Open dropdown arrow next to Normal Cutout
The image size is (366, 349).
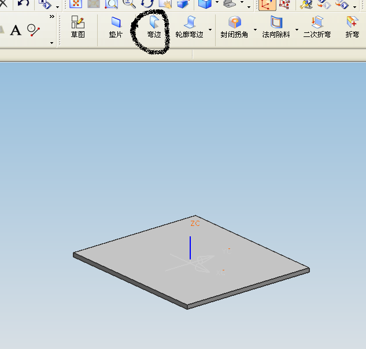click(x=297, y=29)
